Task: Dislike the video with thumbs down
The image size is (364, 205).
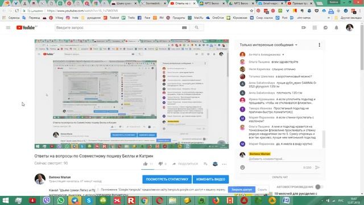Action: tap(160, 164)
